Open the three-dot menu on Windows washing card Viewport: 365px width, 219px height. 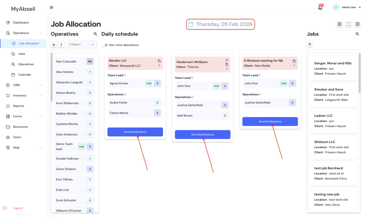(x=294, y=65)
